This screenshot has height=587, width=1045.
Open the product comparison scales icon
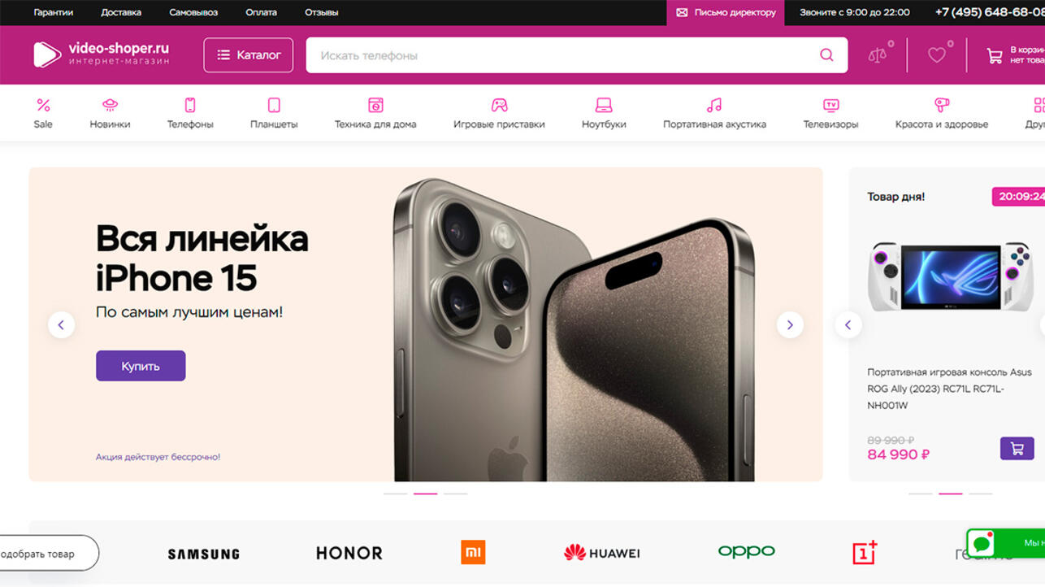[878, 55]
